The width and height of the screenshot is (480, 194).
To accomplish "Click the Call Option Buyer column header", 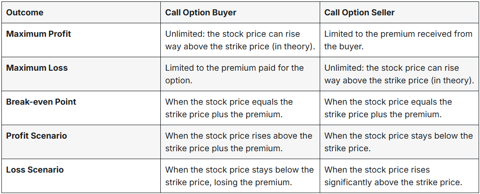I will point(200,13).
